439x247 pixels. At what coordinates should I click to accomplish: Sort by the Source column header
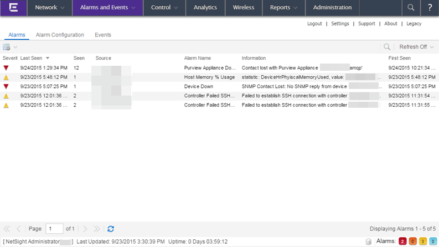(104, 58)
